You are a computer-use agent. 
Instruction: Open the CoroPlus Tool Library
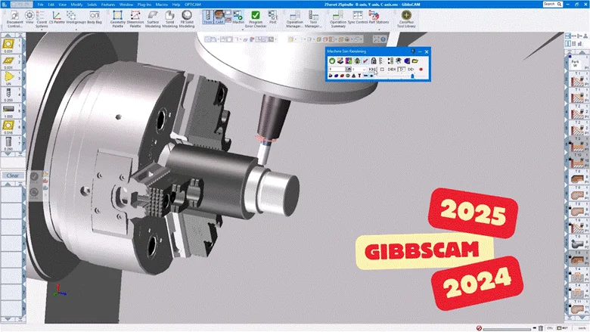pyautogui.click(x=406, y=19)
